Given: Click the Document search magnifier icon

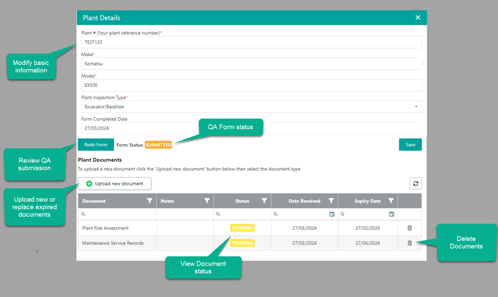Looking at the screenshot, I should (83, 214).
